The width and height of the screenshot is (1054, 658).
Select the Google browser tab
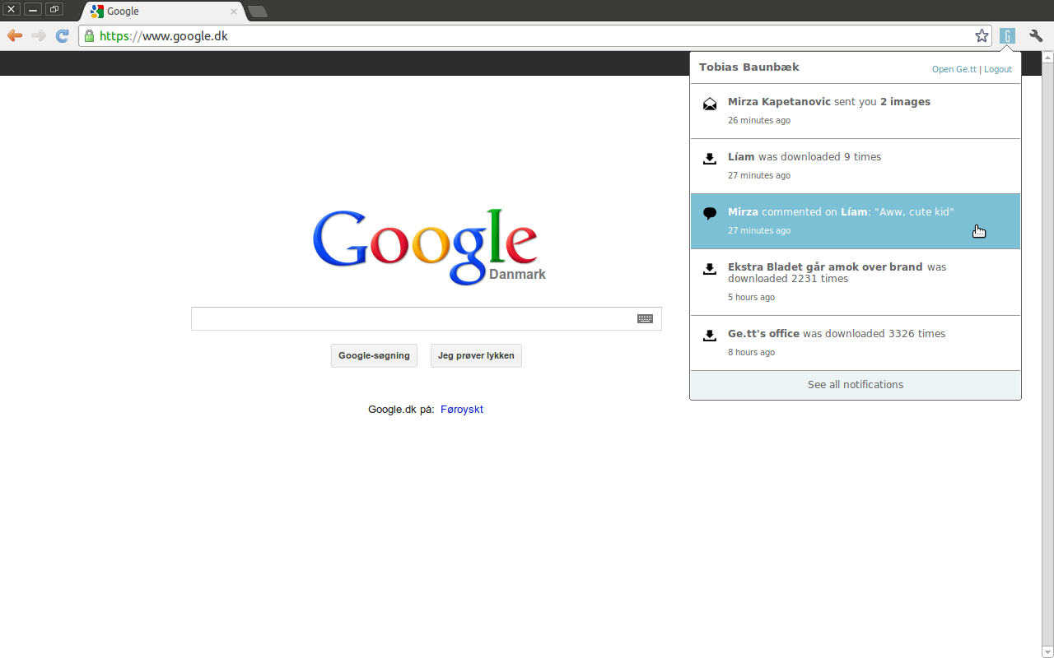click(x=163, y=12)
